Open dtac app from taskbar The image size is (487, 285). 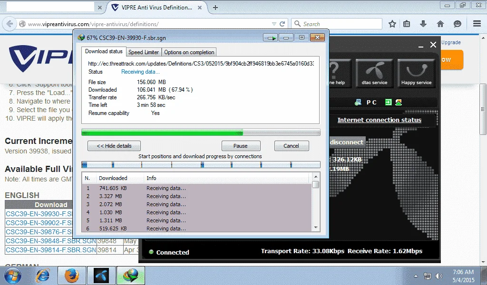101,275
